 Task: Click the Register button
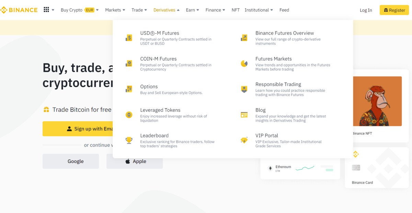tap(394, 10)
